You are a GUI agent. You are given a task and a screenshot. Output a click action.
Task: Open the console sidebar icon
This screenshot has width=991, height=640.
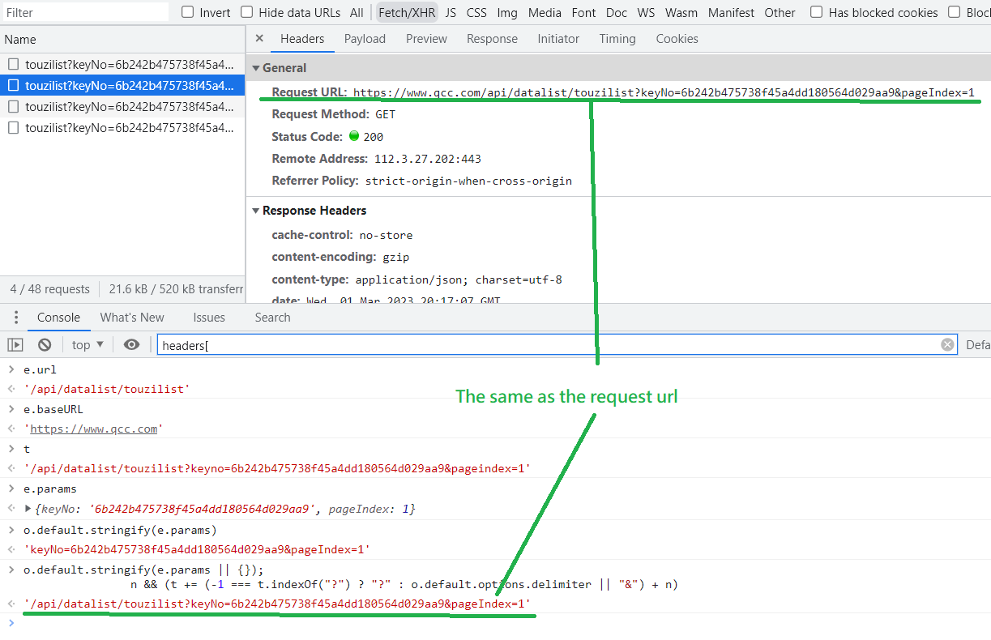[14, 344]
